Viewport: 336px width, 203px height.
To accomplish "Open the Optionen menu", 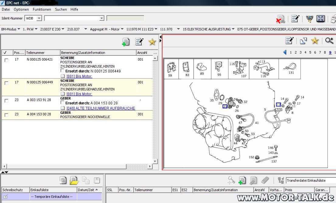I will pyautogui.click(x=21, y=9).
